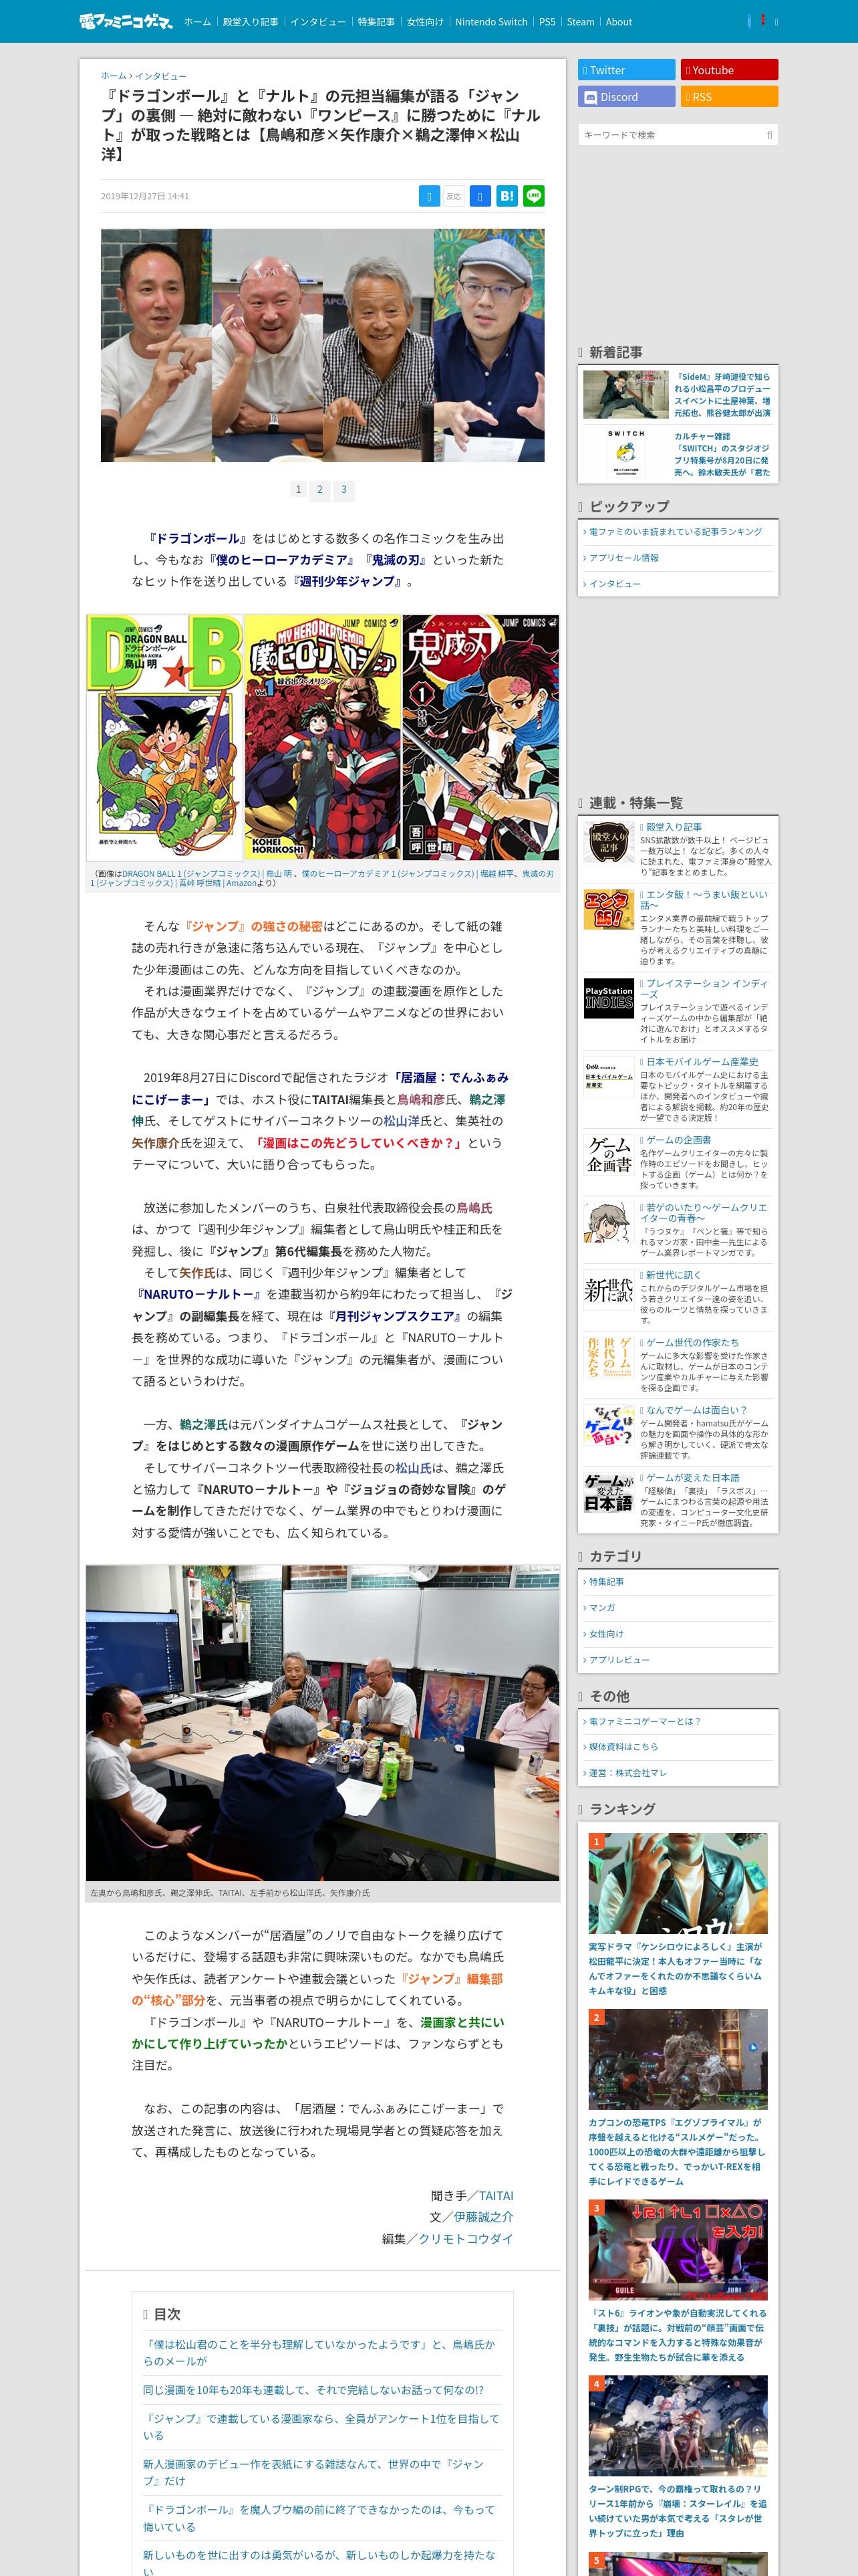Open 電ファミのいま読まれている記事ランキング link
The width and height of the screenshot is (858, 2576).
[675, 532]
